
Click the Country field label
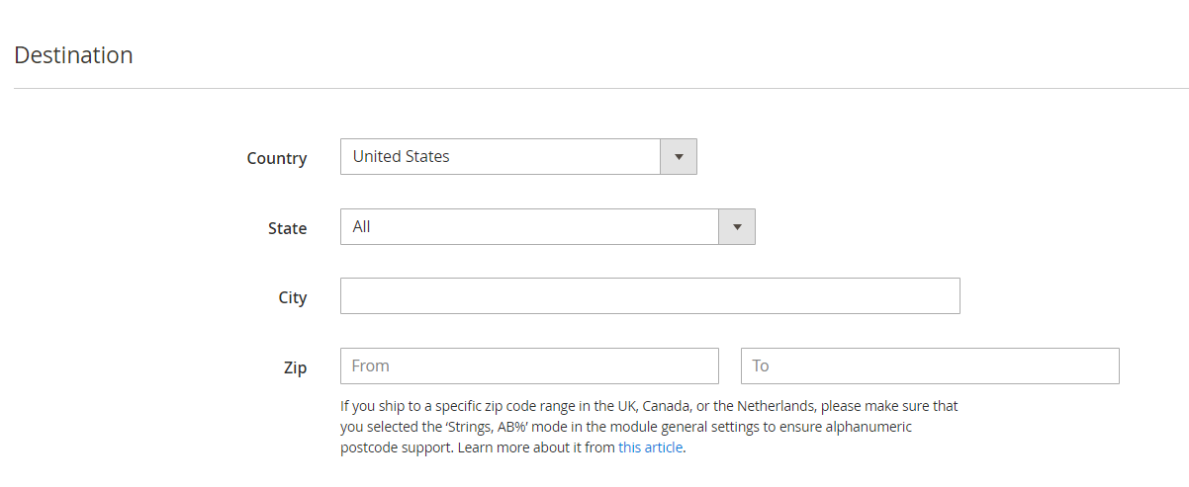277,158
